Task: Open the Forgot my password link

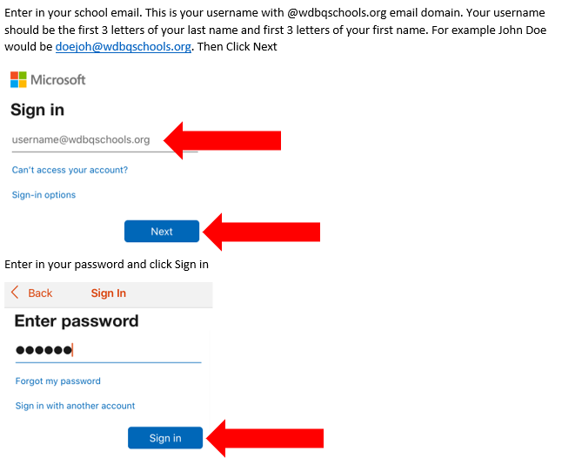Action: (58, 381)
